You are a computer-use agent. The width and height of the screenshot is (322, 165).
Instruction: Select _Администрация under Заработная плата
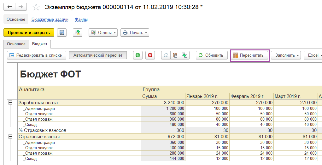point(79,108)
